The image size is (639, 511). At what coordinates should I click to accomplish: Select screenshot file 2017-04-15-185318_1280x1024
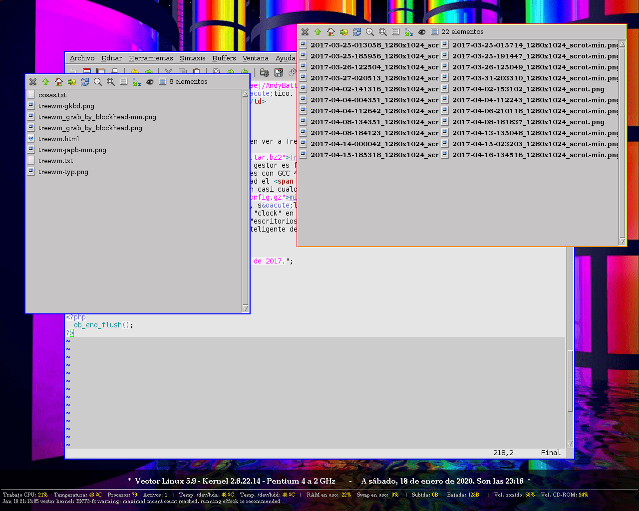coord(369,155)
